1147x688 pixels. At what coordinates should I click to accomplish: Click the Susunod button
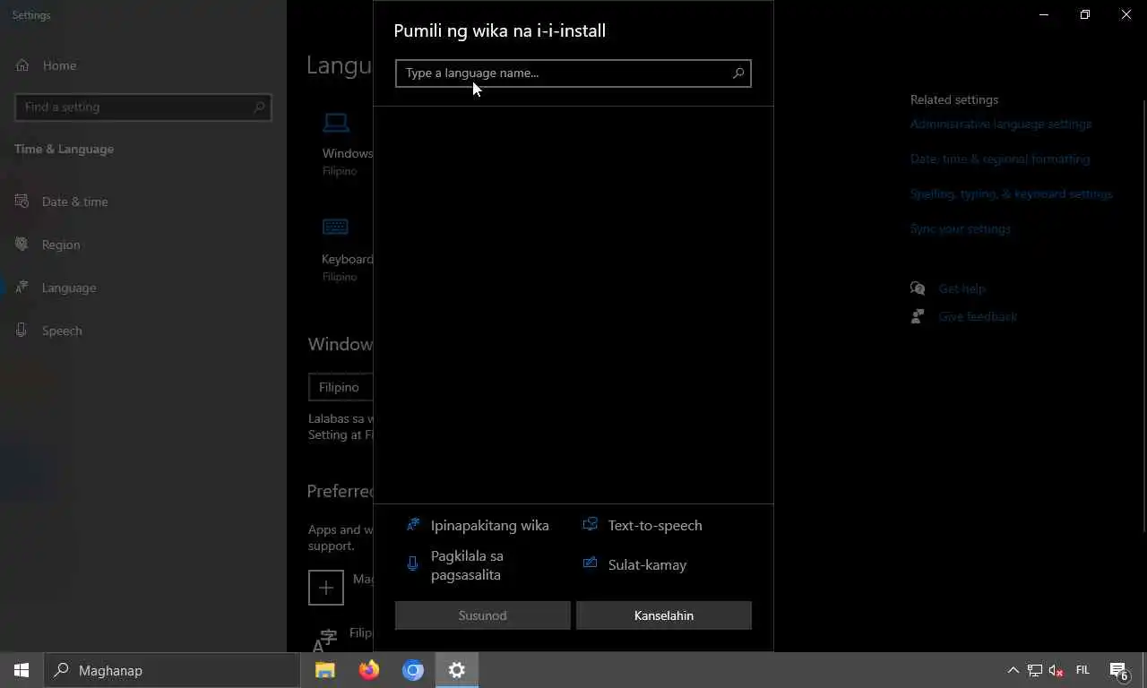(x=483, y=615)
